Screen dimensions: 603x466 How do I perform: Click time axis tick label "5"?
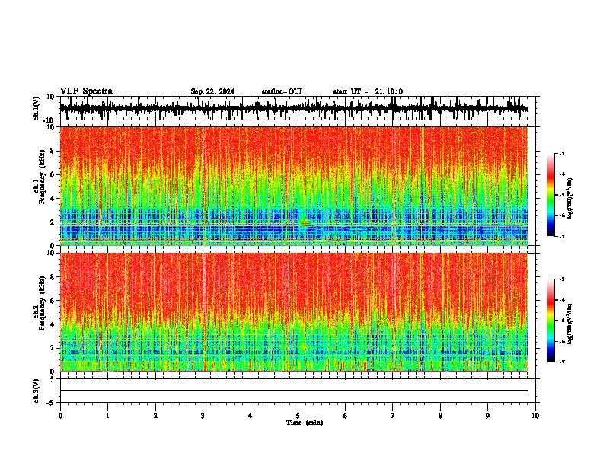coord(298,416)
